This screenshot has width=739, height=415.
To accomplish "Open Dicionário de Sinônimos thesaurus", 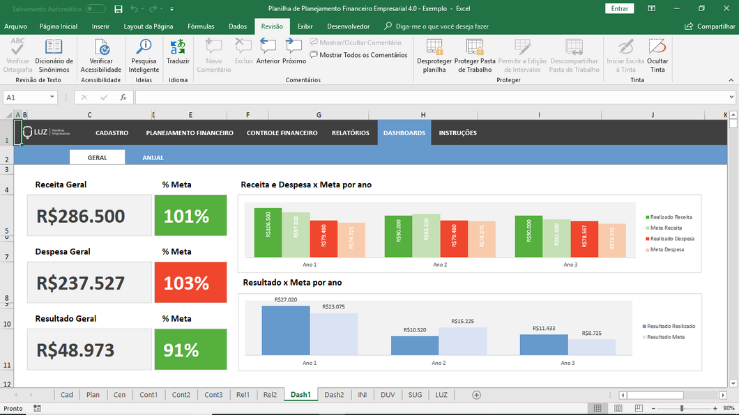I will click(54, 56).
